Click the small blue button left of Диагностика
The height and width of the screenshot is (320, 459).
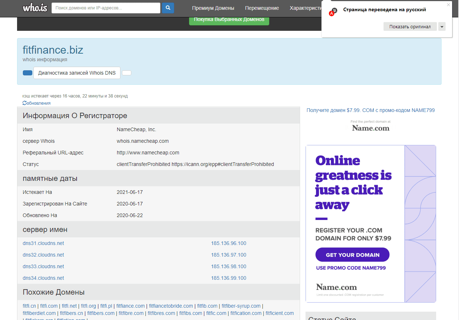pyautogui.click(x=28, y=73)
